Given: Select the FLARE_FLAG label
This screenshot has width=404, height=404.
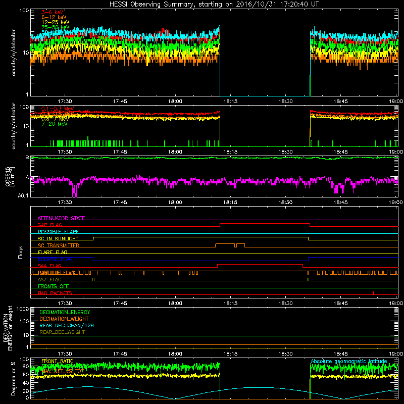Looking at the screenshot, I should (x=53, y=252).
